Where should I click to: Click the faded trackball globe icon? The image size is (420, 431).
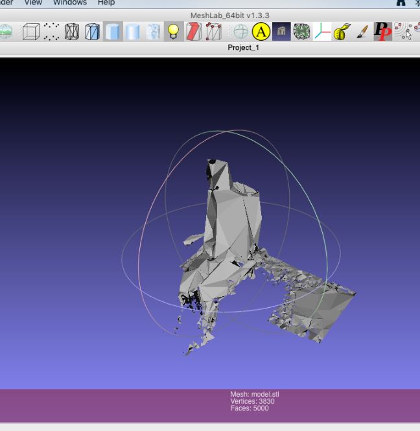[x=240, y=32]
